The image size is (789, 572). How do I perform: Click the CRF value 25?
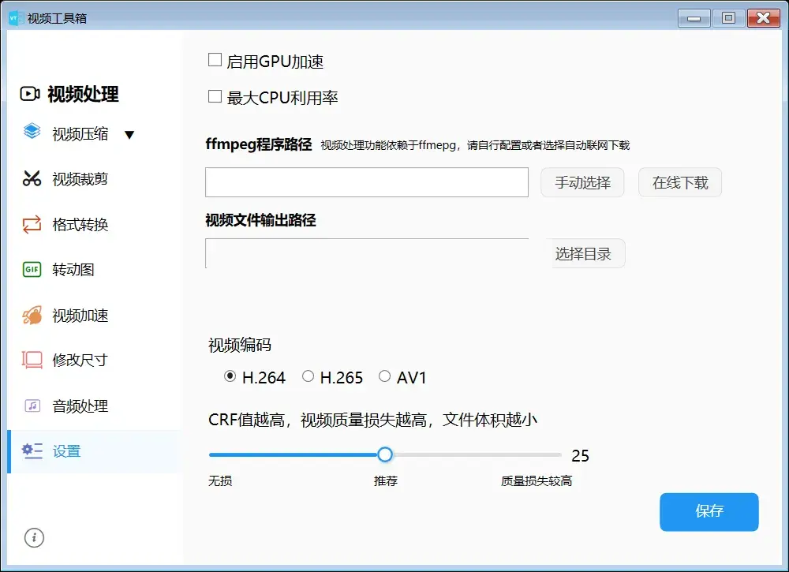[x=580, y=456]
